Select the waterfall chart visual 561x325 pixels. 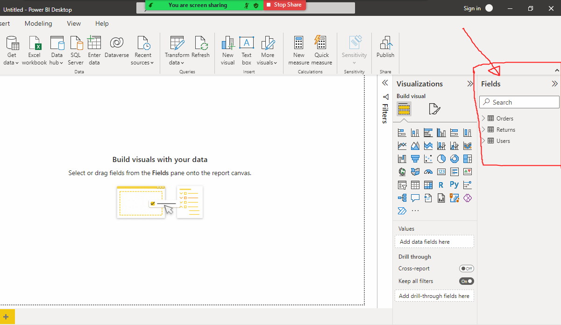tap(402, 159)
